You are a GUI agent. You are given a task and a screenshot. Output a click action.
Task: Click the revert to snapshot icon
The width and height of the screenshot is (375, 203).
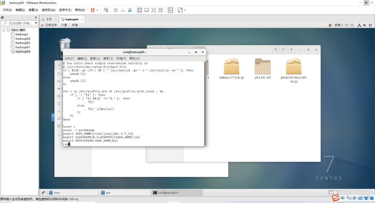pos(123,10)
